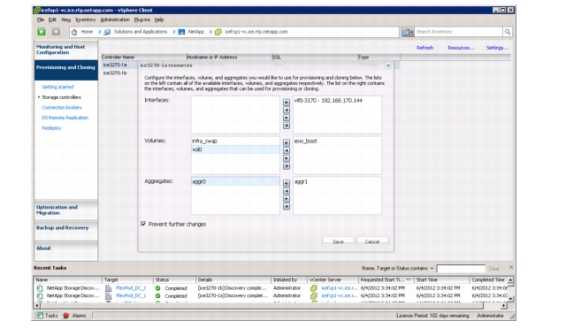Toggle Prevent further changes checkbox
Screen dimensions: 566x328
(x=143, y=224)
